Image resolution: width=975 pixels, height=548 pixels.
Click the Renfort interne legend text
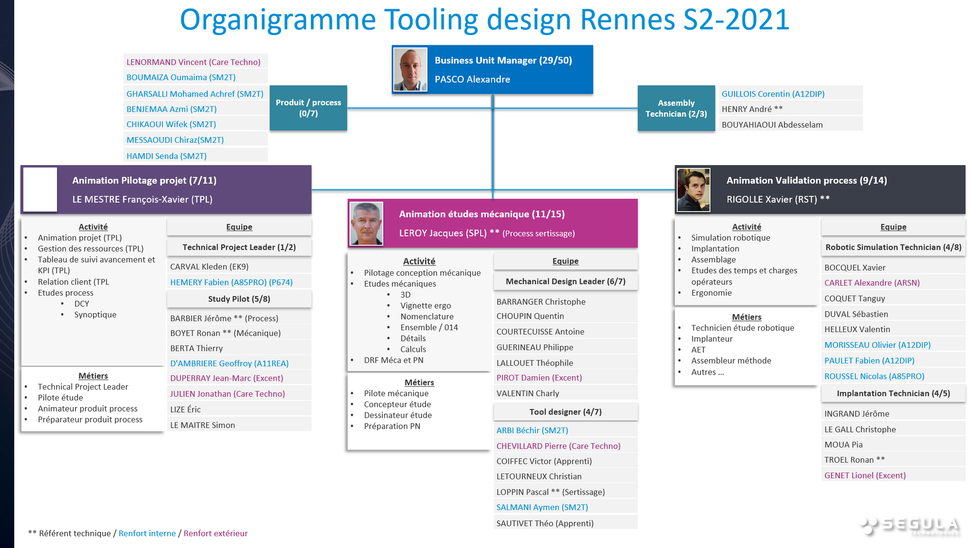tap(147, 533)
